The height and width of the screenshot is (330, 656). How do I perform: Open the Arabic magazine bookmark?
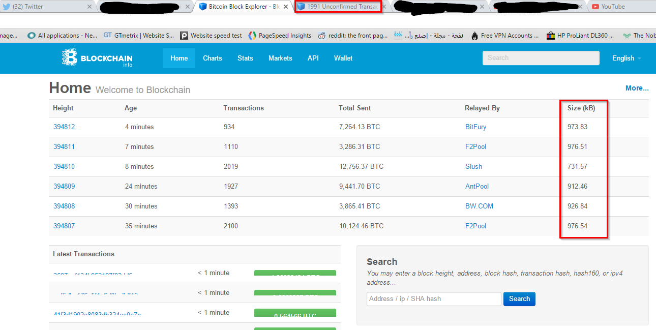click(429, 36)
